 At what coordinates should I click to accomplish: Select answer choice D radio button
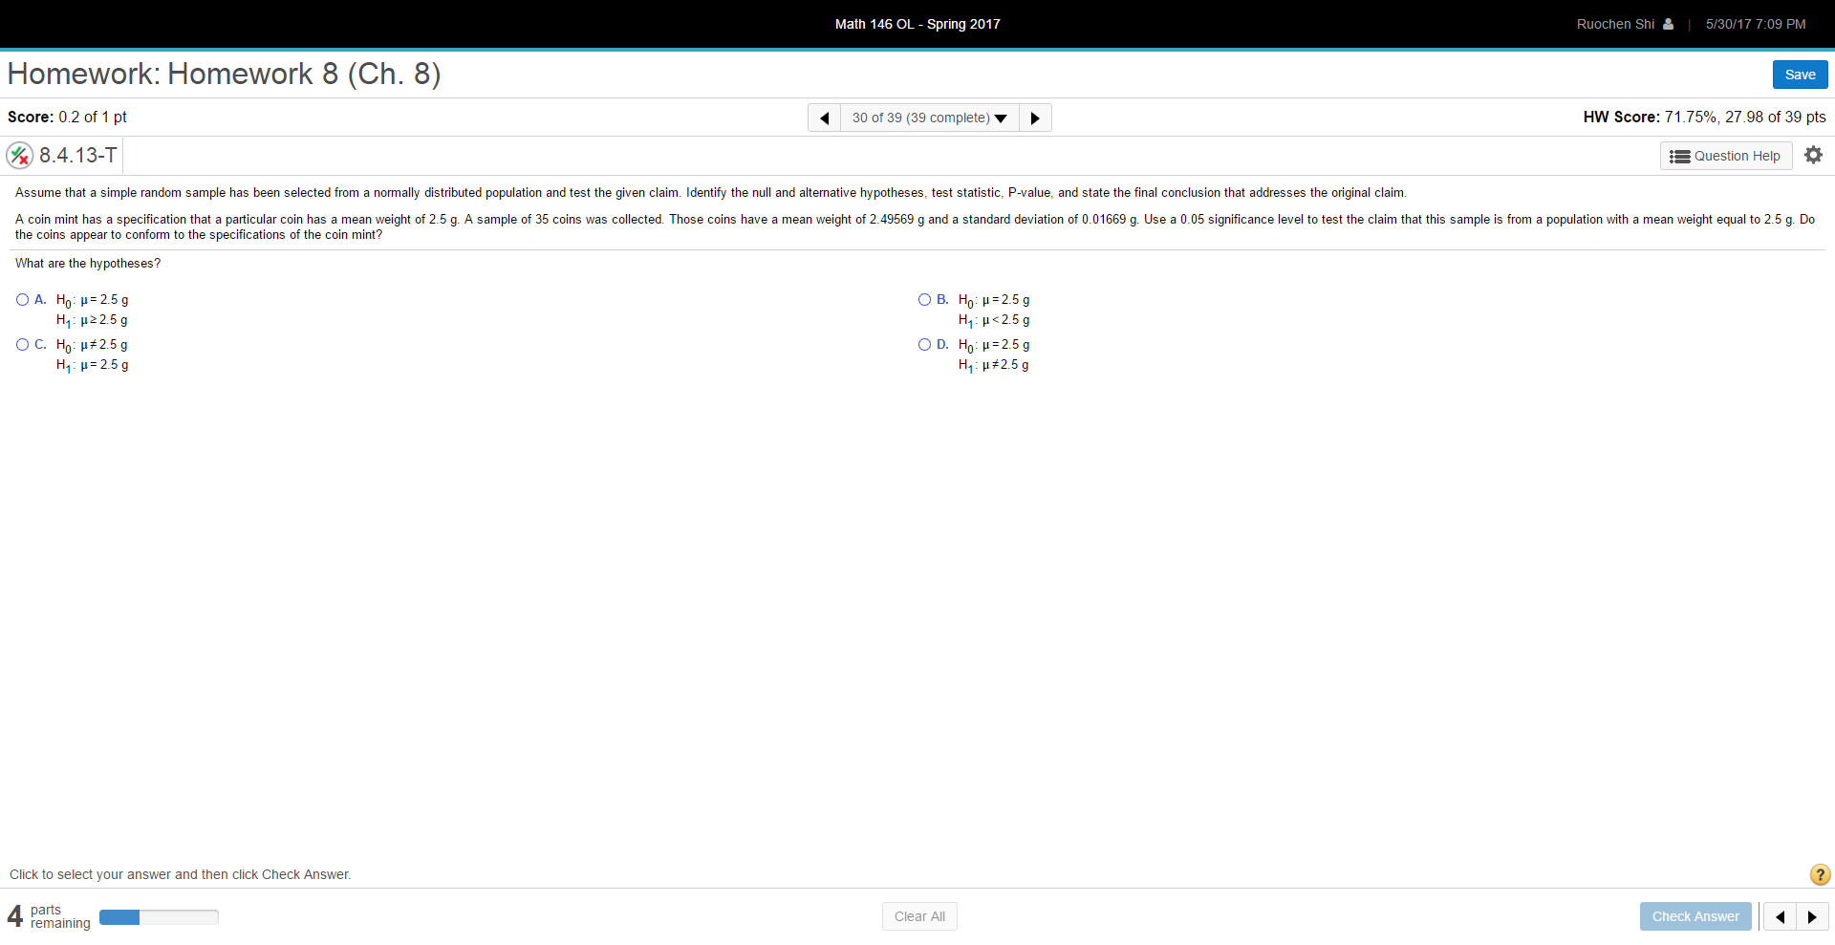point(923,344)
